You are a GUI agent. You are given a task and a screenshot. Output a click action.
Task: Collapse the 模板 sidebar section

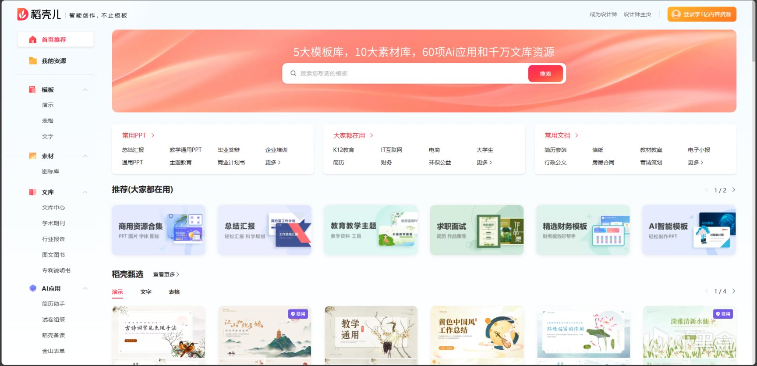[x=85, y=90]
